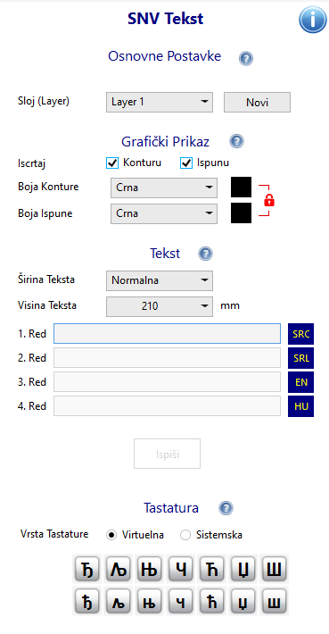The height and width of the screenshot is (634, 329).
Task: Click the SRC language button
Action: 300,334
